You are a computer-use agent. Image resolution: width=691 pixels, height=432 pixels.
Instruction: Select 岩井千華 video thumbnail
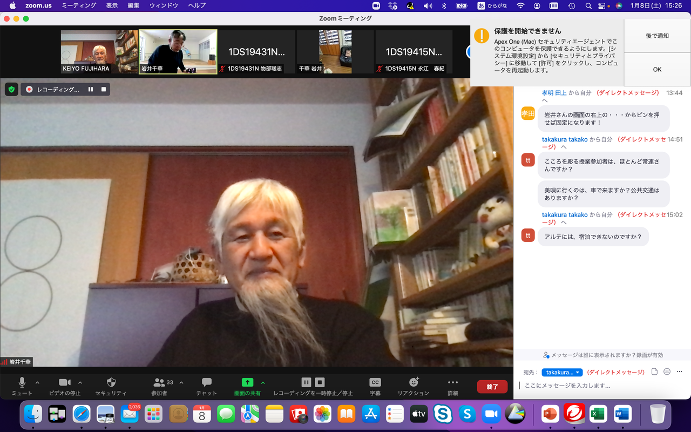coord(178,52)
